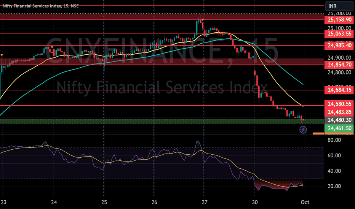Viewport: 355px width, 209px height.
Task: Click the 24,800.00 price scale value
Action: tap(339, 73)
